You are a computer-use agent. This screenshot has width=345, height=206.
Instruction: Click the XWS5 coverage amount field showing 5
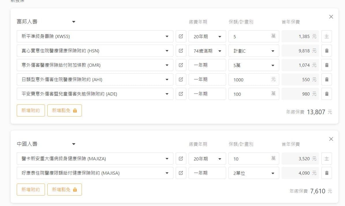coord(254,37)
